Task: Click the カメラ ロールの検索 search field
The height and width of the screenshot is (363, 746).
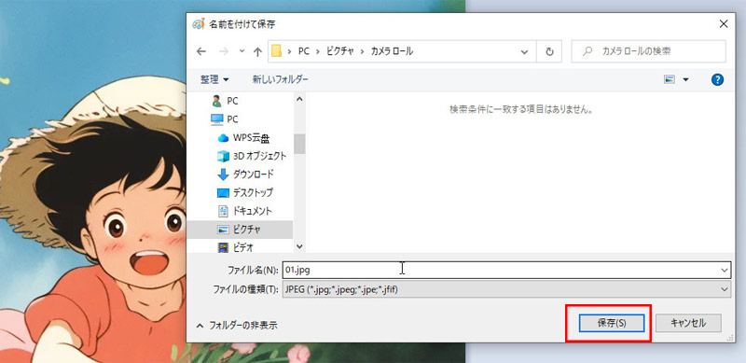Action: click(x=648, y=51)
